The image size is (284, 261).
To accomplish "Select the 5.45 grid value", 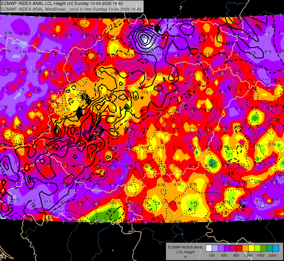I will (x=209, y=184).
